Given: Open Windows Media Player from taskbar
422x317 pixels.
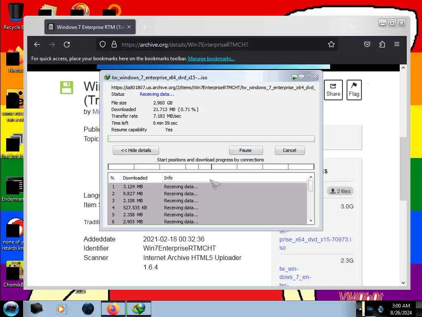Looking at the screenshot, I should coord(61,309).
